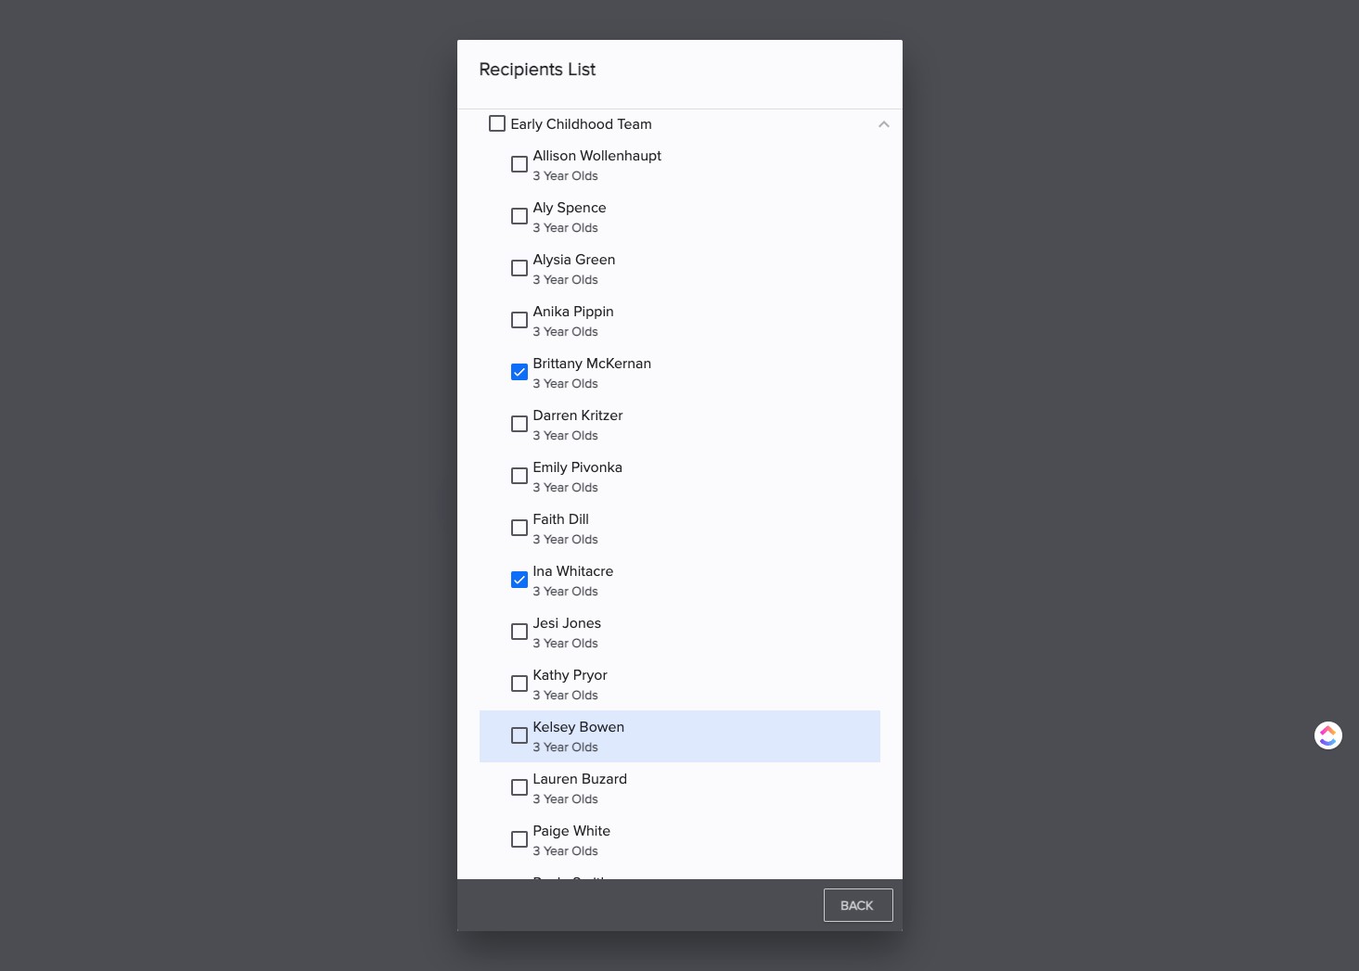Check the Early Childhood Team checkbox

(497, 123)
